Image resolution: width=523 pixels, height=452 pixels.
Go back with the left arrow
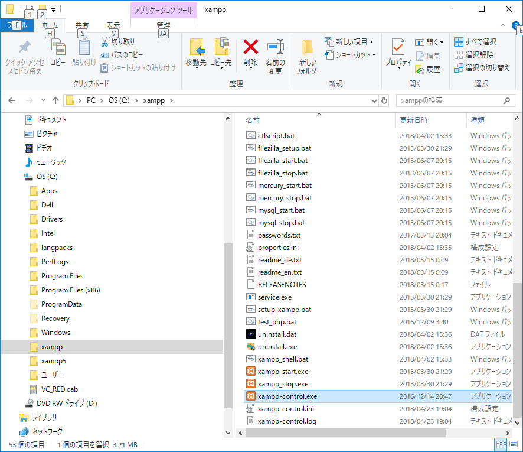coord(12,100)
